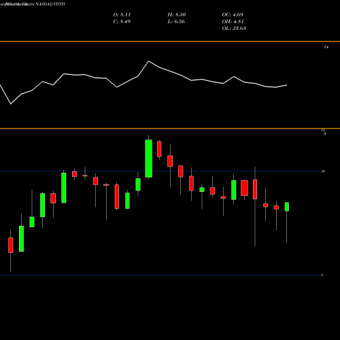Click the OC: 4.69 reading
Image resolution: width=340 pixels, height=340 pixels.
pyautogui.click(x=233, y=15)
